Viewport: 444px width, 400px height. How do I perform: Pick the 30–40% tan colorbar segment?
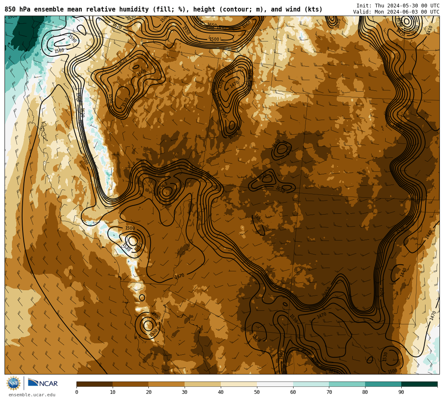(x=203, y=384)
